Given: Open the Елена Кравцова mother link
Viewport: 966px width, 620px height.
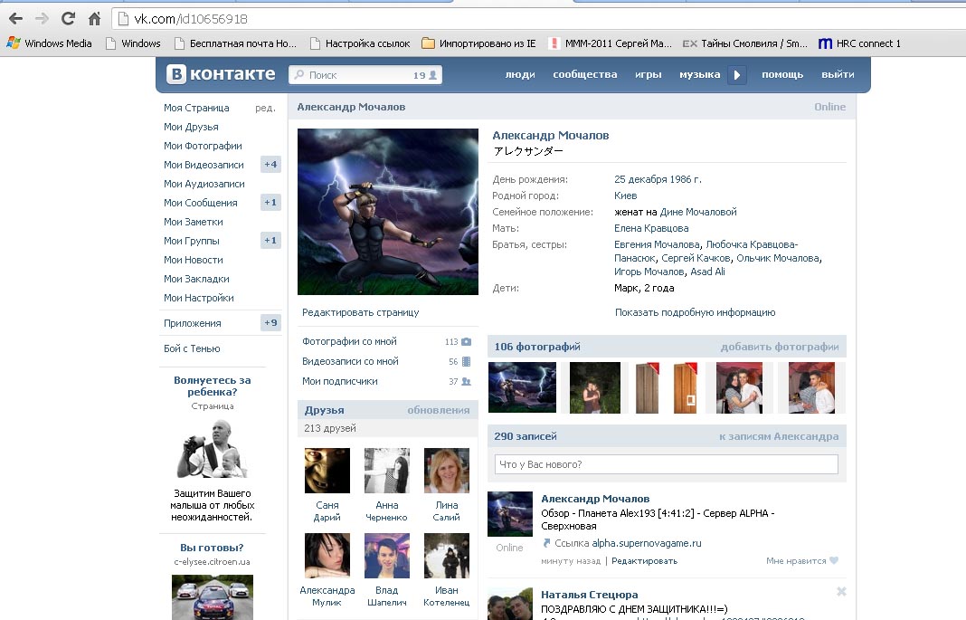Looking at the screenshot, I should 651,228.
